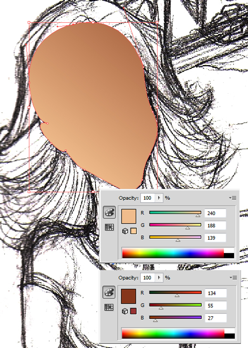The width and height of the screenshot is (248, 348).
Task: Click the R slider in upper panel
Action: (175, 213)
